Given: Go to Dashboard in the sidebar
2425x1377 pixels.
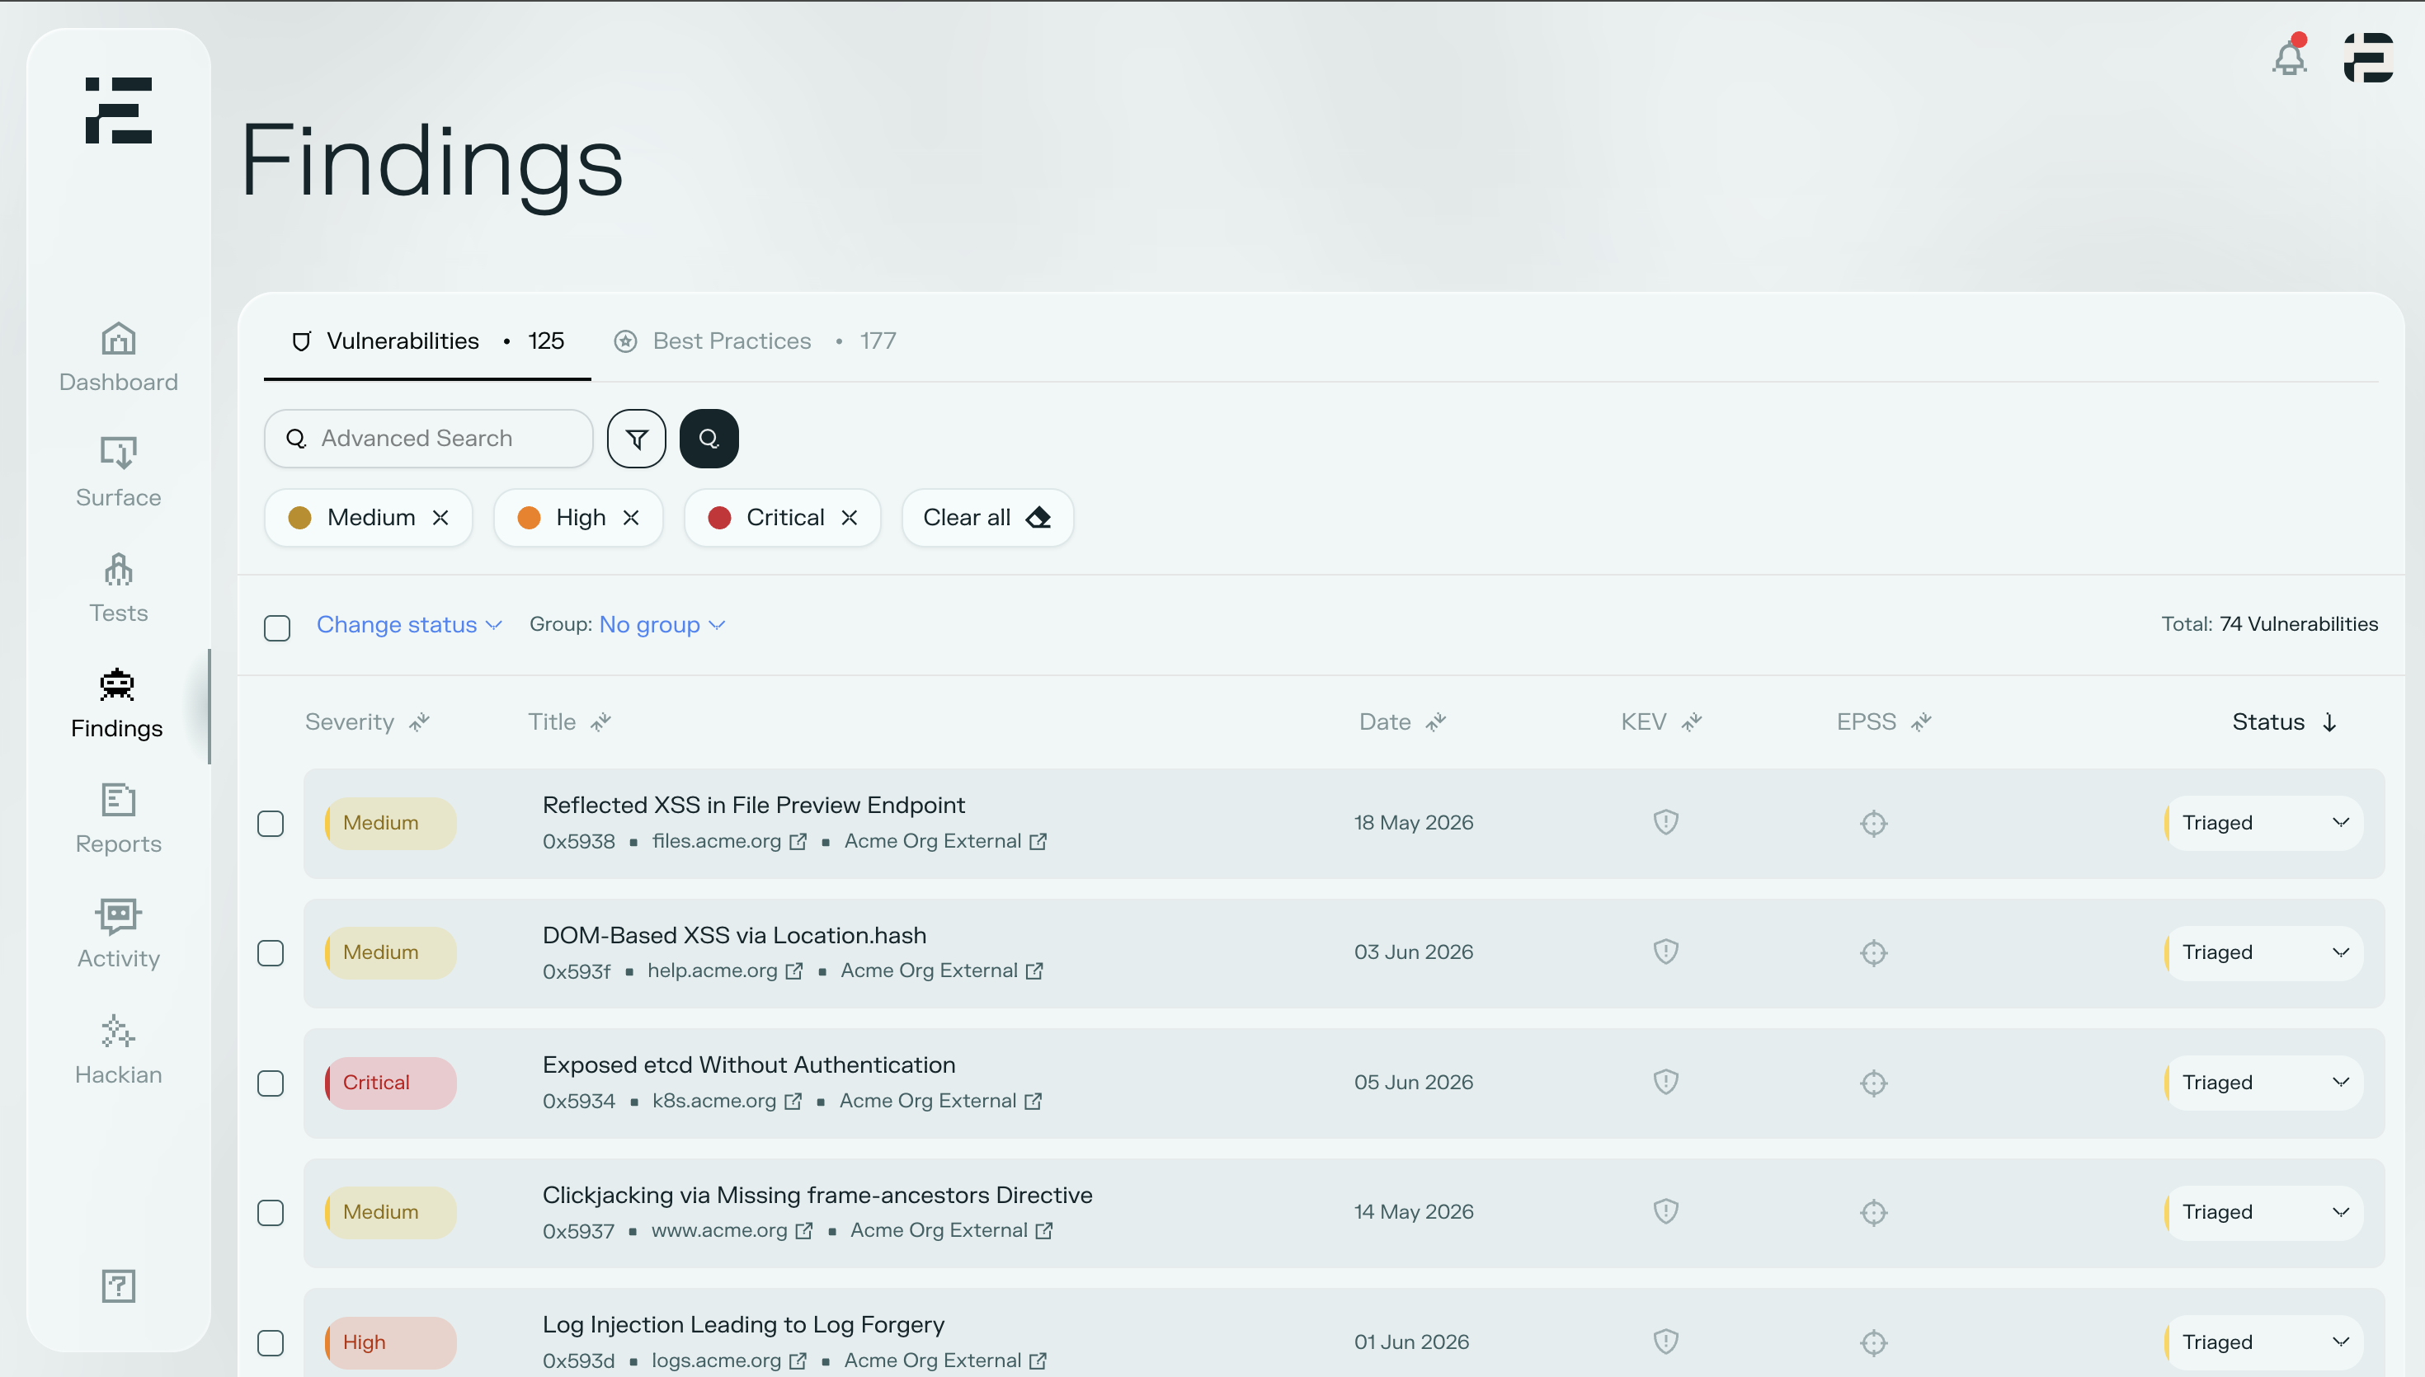Looking at the screenshot, I should 118,356.
